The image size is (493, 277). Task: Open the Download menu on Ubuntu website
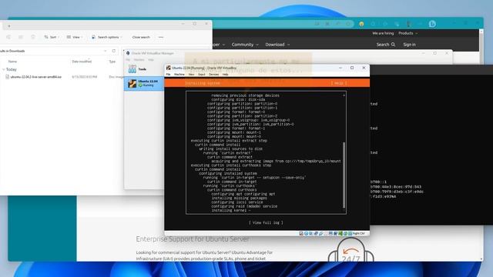[277, 45]
